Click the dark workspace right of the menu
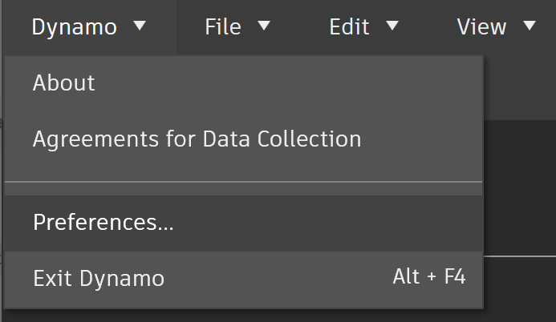556x322 pixels. point(520,192)
